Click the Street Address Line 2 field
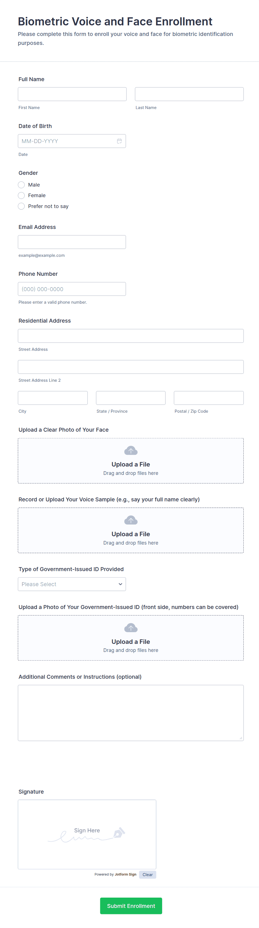The width and height of the screenshot is (259, 928). [x=131, y=367]
